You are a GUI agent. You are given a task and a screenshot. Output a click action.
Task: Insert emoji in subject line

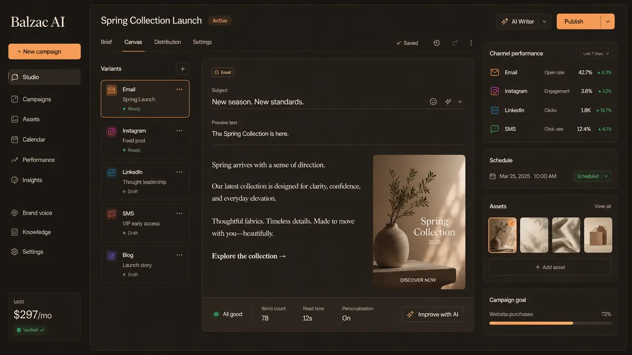433,102
